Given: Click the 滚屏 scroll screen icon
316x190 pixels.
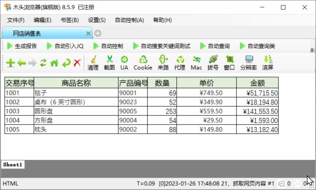Looking at the screenshot, I should pos(267,63).
